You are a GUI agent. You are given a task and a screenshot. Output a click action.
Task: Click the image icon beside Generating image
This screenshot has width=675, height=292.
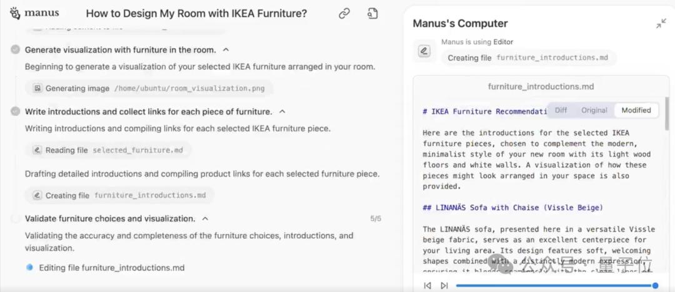pyautogui.click(x=37, y=89)
